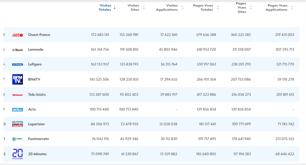Select the BFMTV name

pyautogui.click(x=34, y=80)
